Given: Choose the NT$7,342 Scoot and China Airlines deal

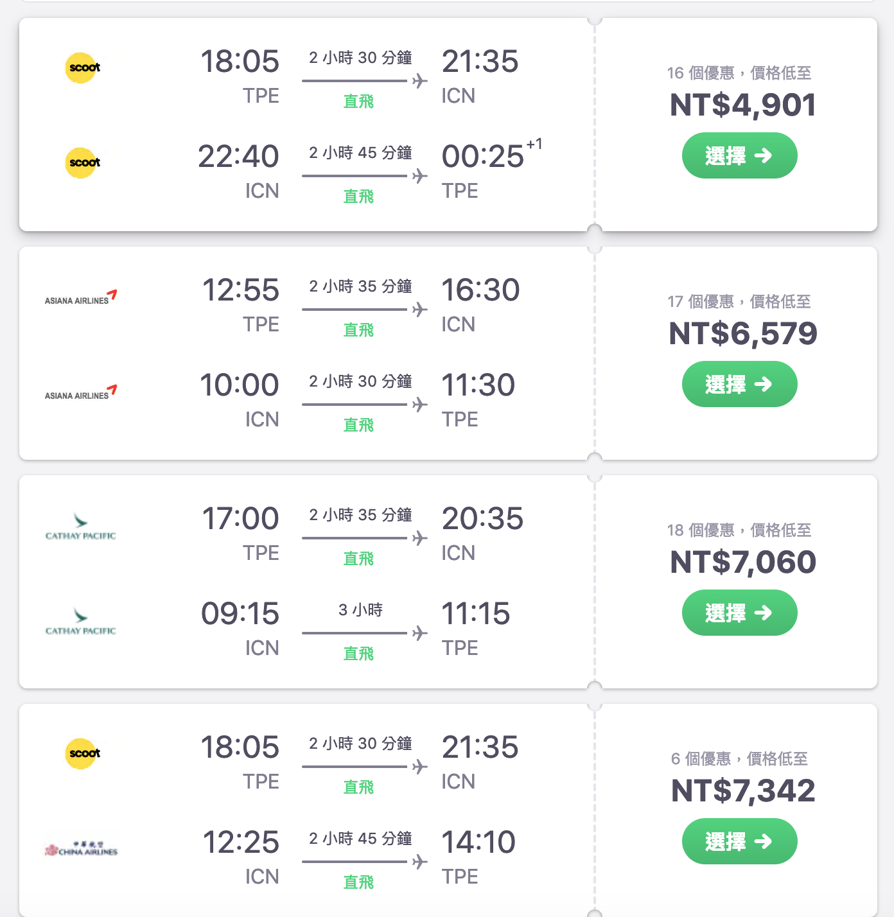Looking at the screenshot, I should pyautogui.click(x=740, y=841).
